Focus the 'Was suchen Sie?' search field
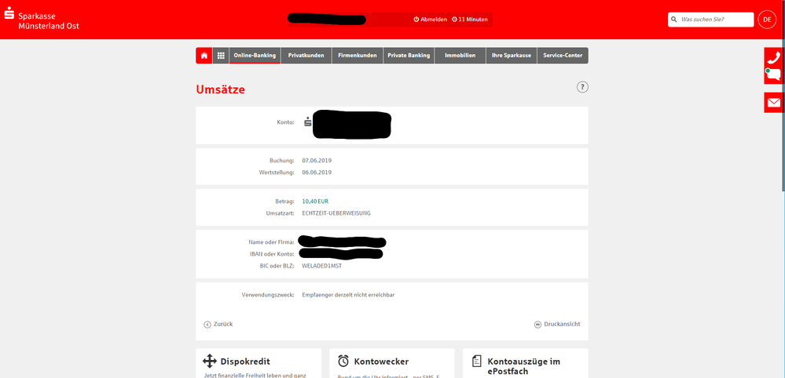 711,20
